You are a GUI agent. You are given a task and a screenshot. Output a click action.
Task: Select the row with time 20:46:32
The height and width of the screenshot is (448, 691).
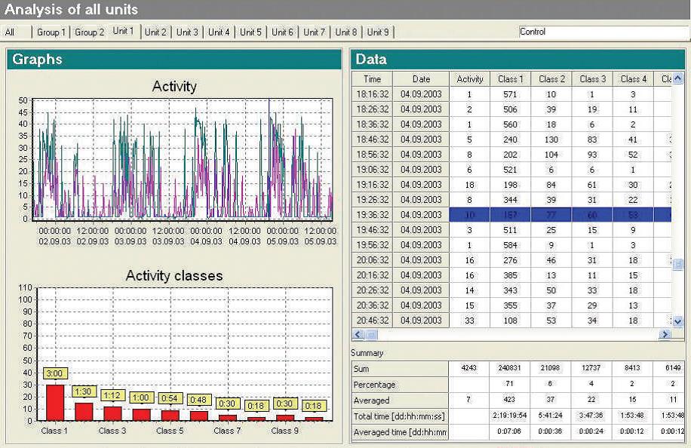pos(373,321)
